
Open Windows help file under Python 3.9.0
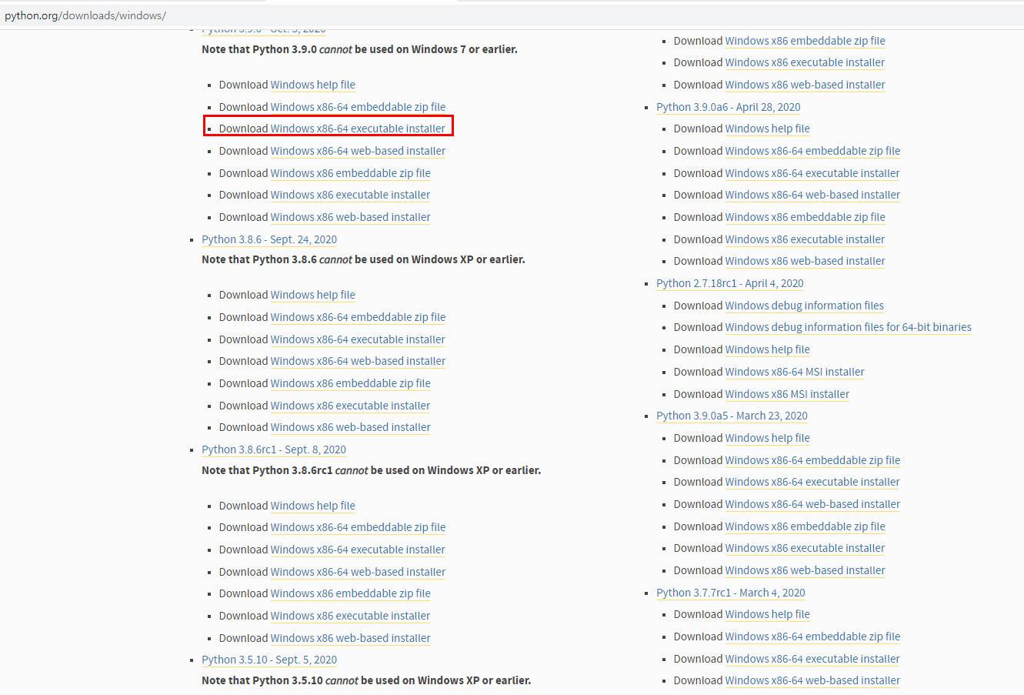click(313, 85)
